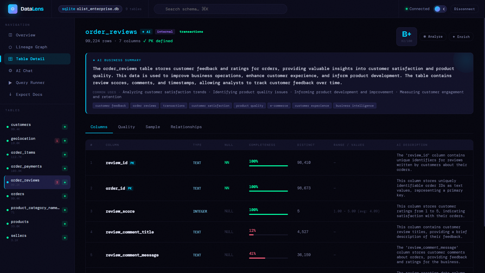Click sparkle icon beside product_category_name table

[65, 210]
